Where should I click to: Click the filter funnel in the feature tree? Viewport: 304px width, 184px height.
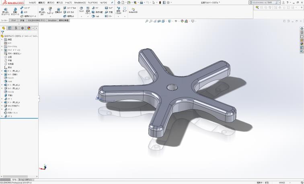click(2, 32)
